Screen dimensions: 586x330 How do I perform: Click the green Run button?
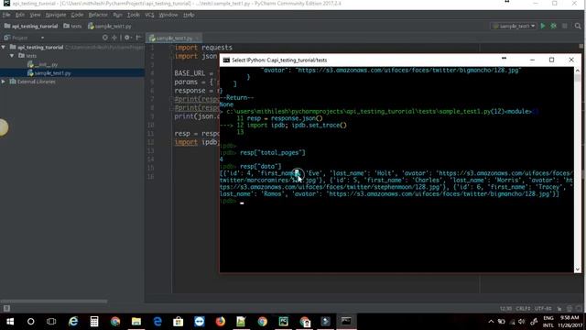(543, 26)
